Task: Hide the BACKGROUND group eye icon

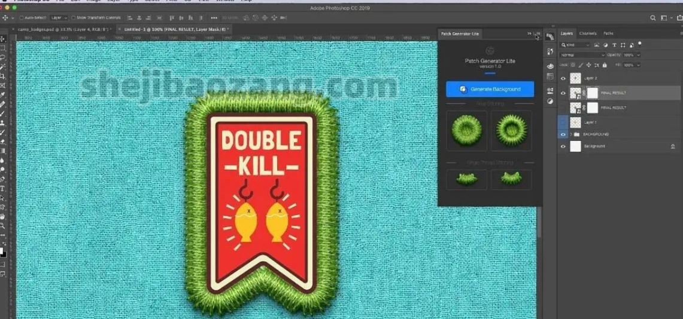Action: point(563,134)
